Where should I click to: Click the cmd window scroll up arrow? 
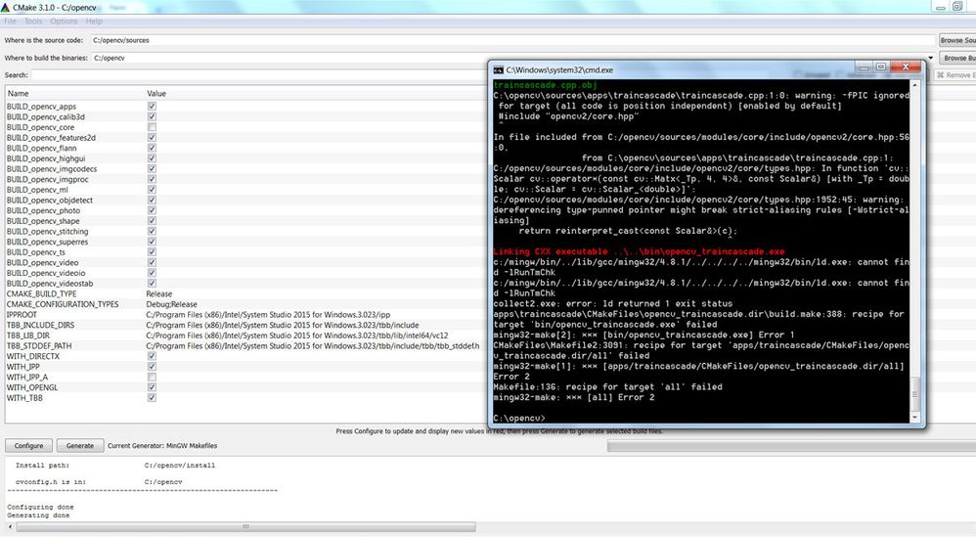pos(915,85)
